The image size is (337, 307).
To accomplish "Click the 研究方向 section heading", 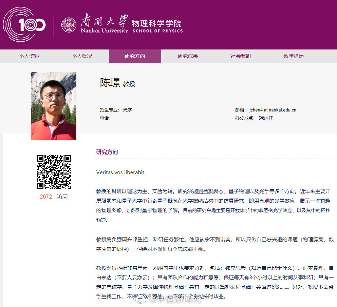I will point(107,152).
